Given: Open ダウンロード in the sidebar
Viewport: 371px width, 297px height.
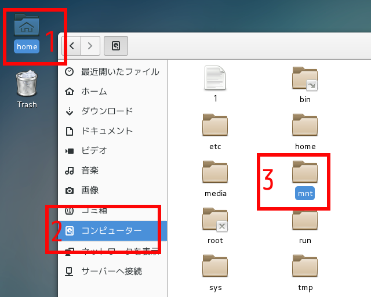Looking at the screenshot, I should coord(107,111).
